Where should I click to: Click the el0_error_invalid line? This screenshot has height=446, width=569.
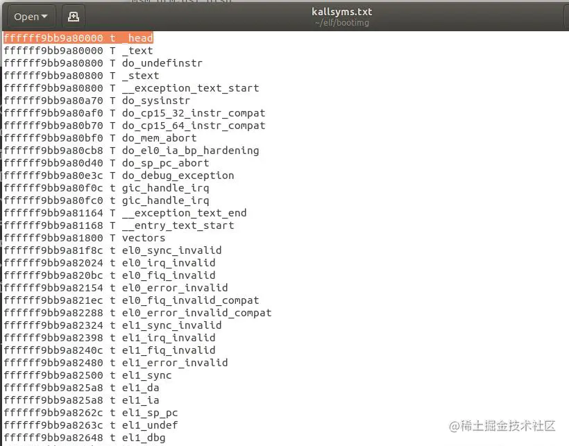coord(116,288)
